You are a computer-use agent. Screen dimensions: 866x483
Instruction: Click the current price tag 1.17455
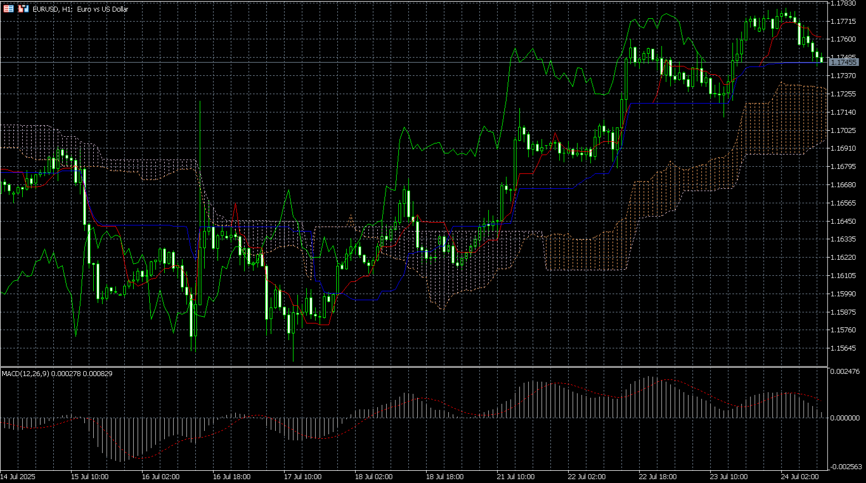[x=843, y=63]
